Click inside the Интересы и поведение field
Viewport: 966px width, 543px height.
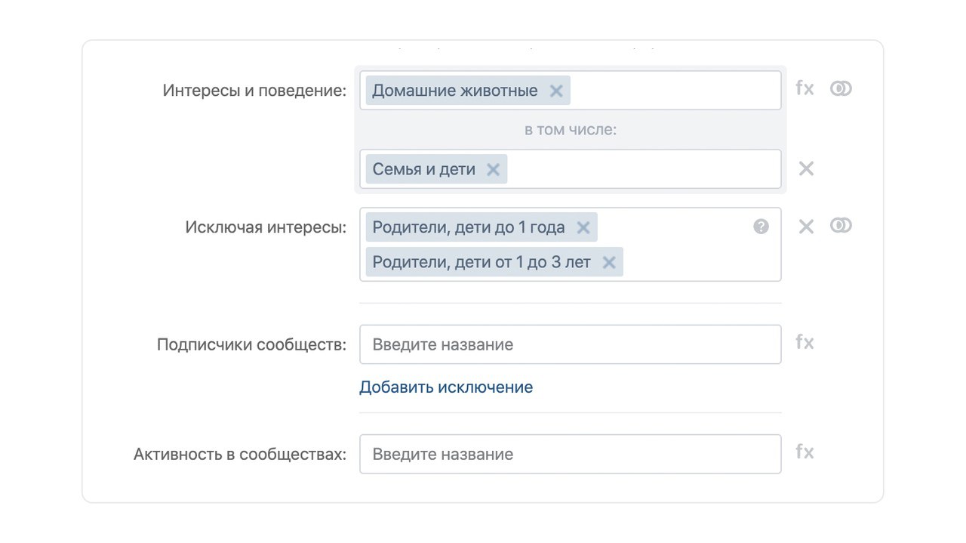pos(571,91)
